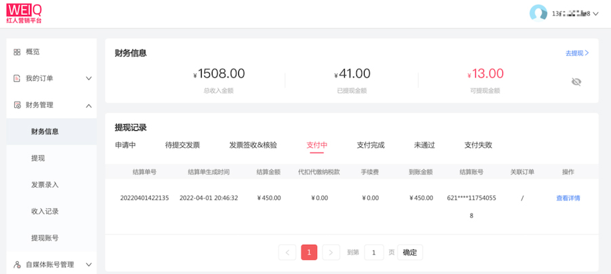This screenshot has width=611, height=274.
Task: Click the page number input field
Action: click(x=374, y=252)
